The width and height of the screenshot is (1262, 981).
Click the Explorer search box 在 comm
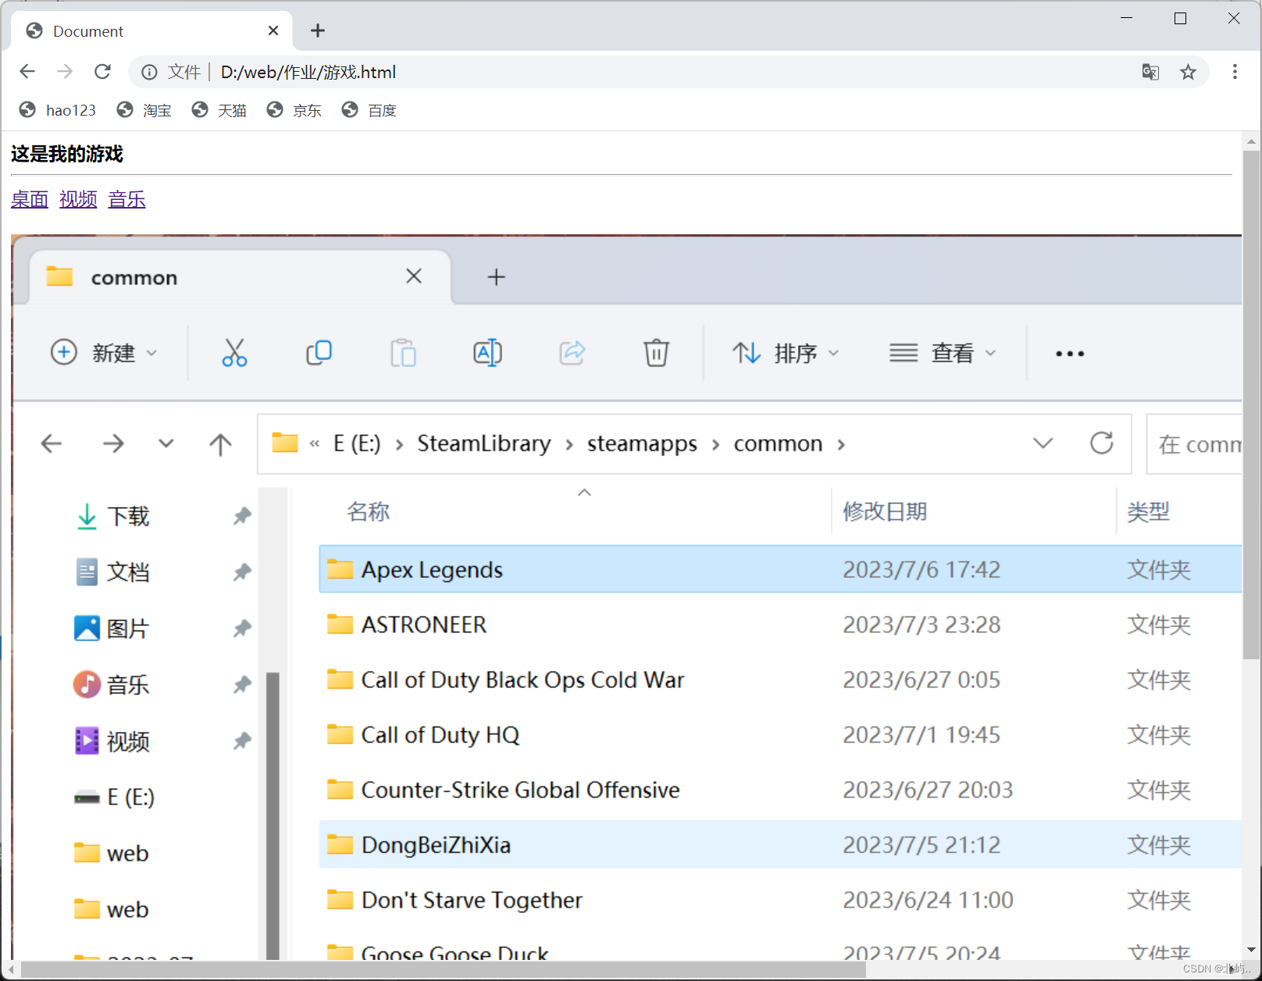pyautogui.click(x=1194, y=444)
